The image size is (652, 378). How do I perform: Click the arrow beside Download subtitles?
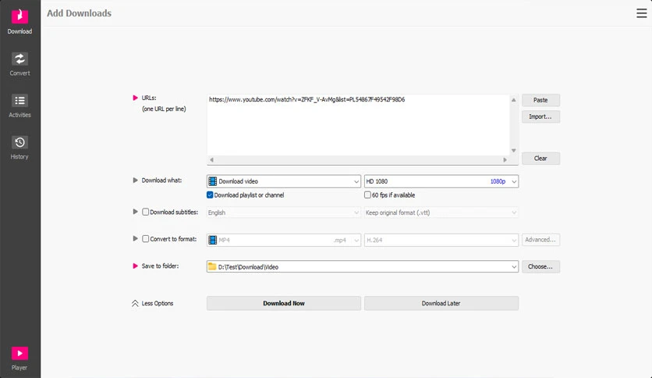click(135, 212)
